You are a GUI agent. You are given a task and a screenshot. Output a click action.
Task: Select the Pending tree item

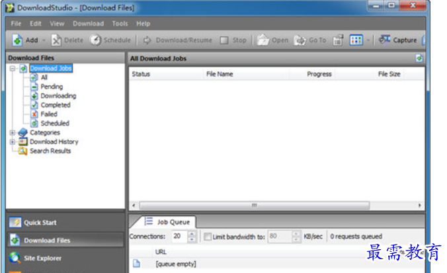pos(52,87)
